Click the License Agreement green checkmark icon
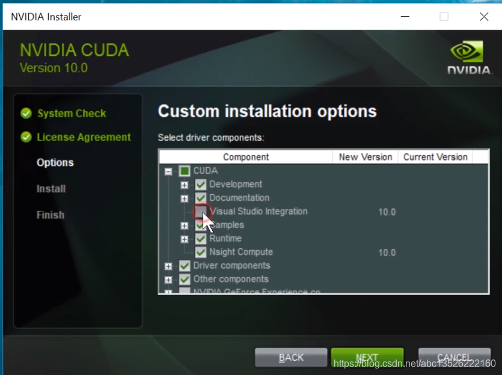502x375 pixels. pos(26,137)
